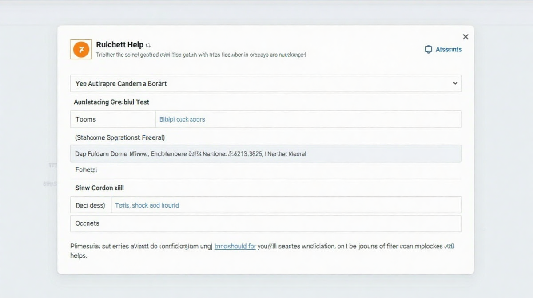
Task: Click the monitor icon next to Atssmts
Action: pos(428,50)
